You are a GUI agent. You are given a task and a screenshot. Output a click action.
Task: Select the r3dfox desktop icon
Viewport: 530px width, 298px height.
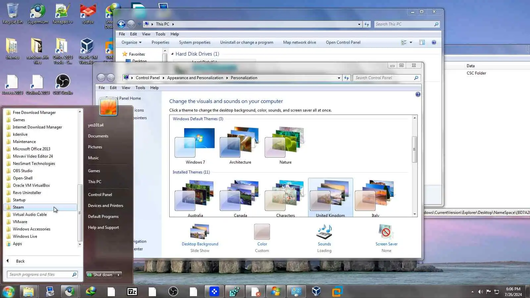pos(88,13)
